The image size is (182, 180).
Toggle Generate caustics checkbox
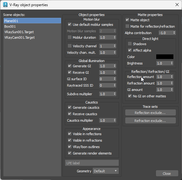click(70, 107)
